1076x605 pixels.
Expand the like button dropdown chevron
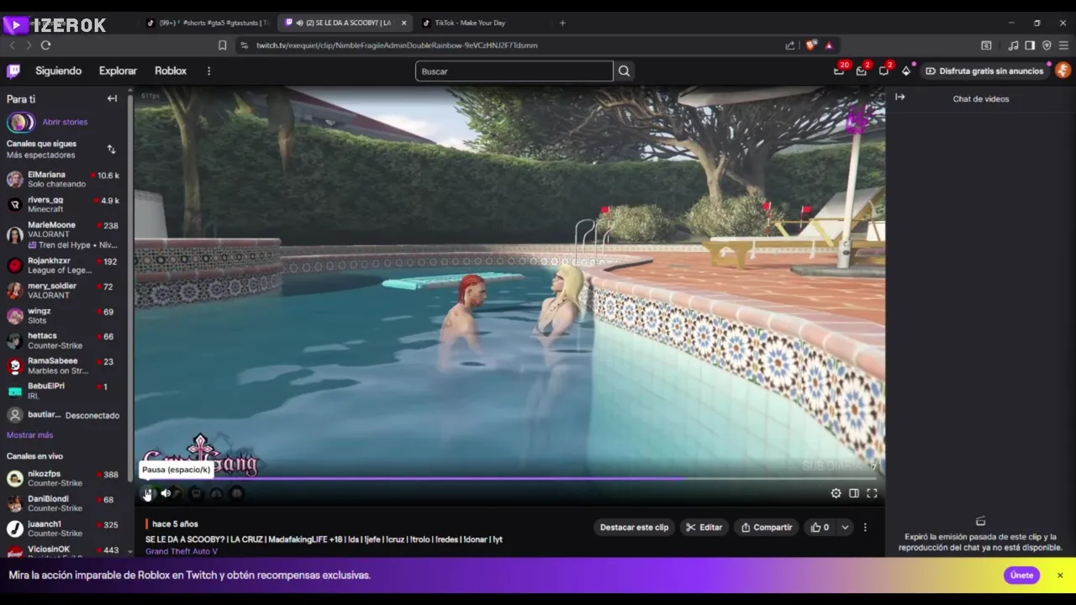click(x=845, y=528)
